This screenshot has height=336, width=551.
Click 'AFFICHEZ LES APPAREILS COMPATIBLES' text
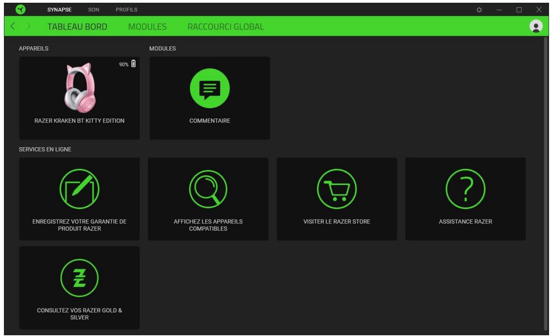(208, 225)
